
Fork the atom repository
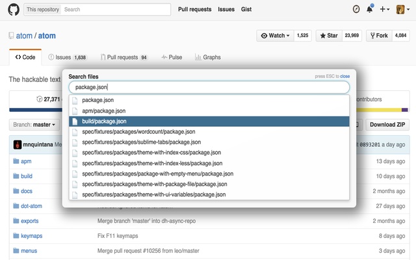(379, 36)
